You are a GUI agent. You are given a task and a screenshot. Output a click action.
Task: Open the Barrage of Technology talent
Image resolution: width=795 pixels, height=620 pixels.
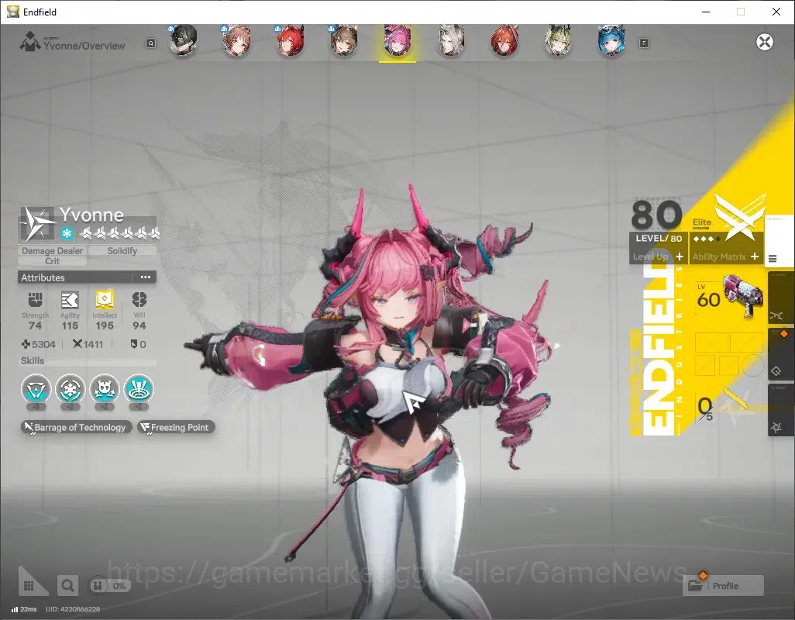click(76, 427)
